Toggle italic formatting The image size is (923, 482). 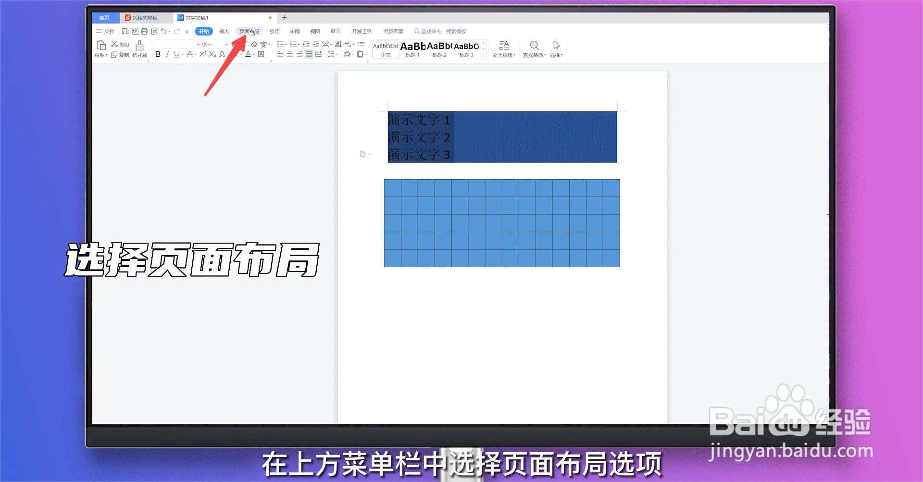(167, 54)
